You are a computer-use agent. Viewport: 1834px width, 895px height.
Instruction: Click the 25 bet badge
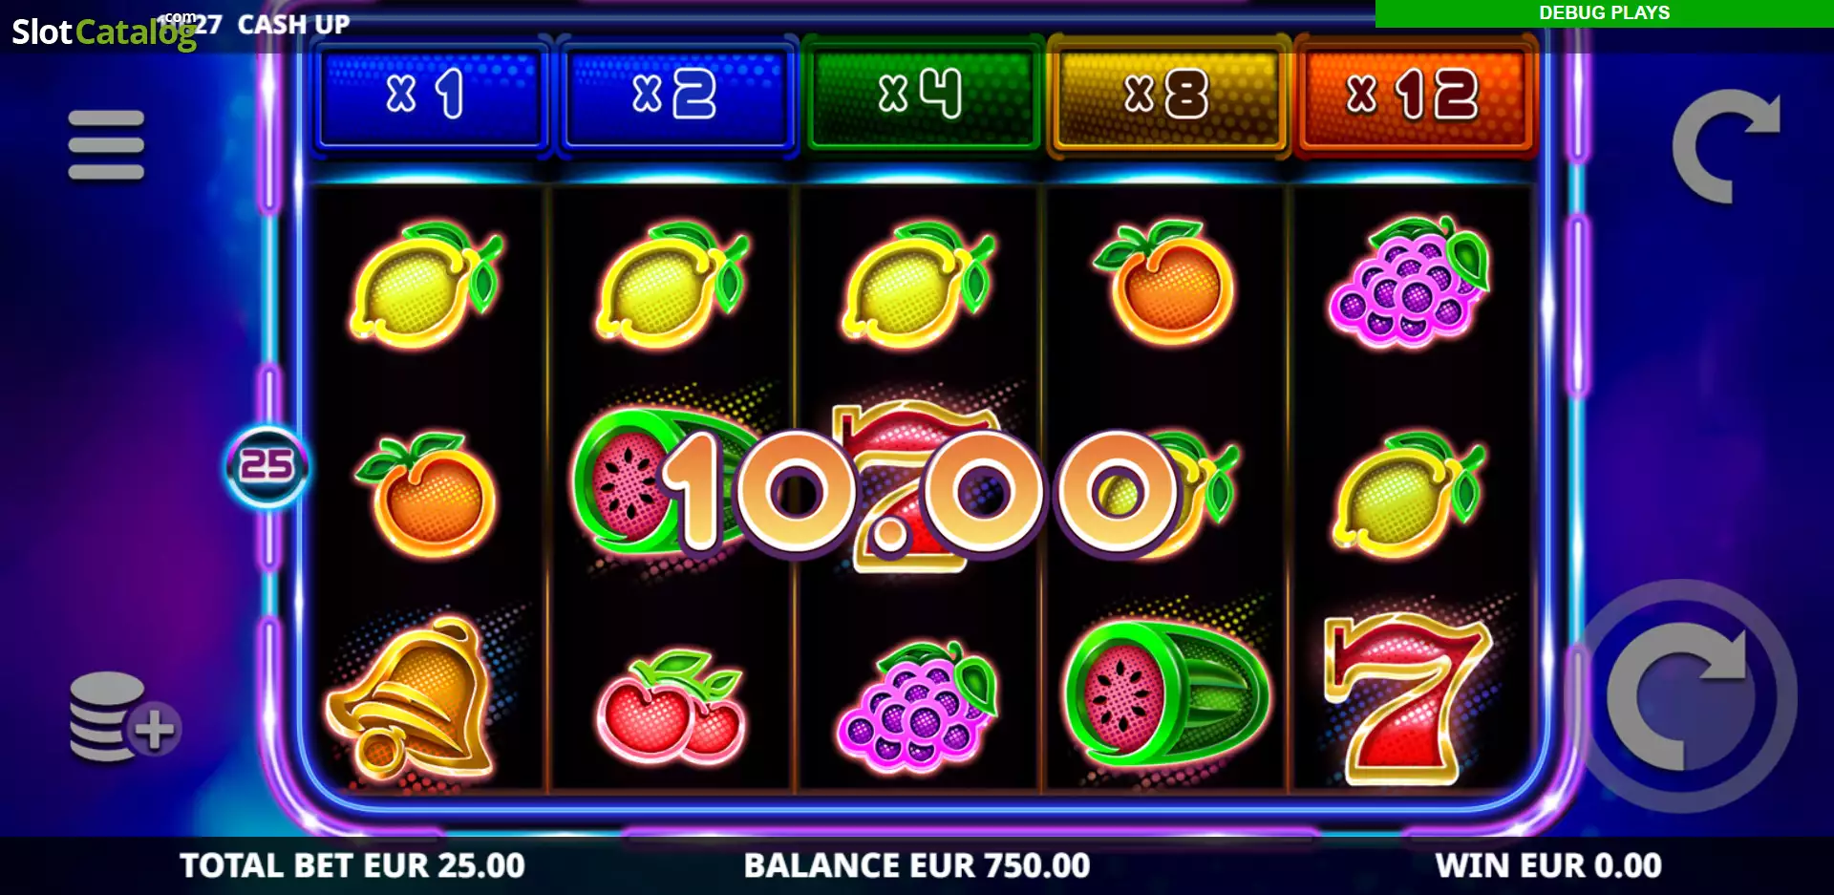coord(267,466)
